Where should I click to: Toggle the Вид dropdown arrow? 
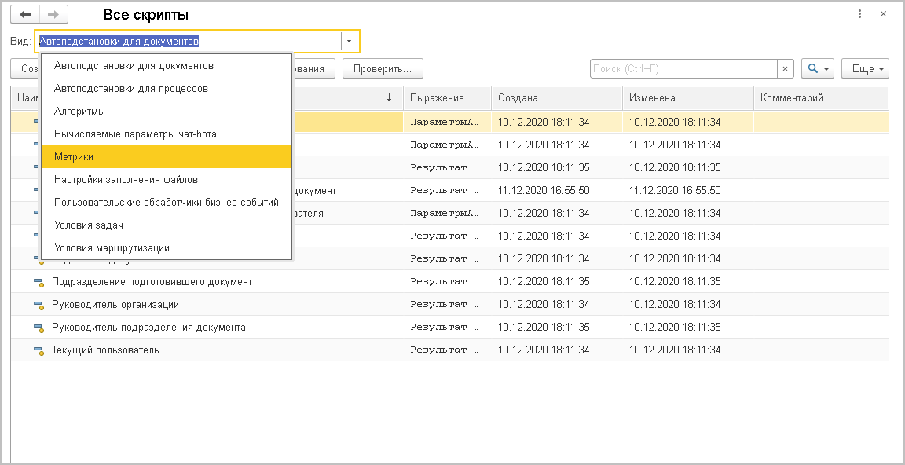click(349, 41)
